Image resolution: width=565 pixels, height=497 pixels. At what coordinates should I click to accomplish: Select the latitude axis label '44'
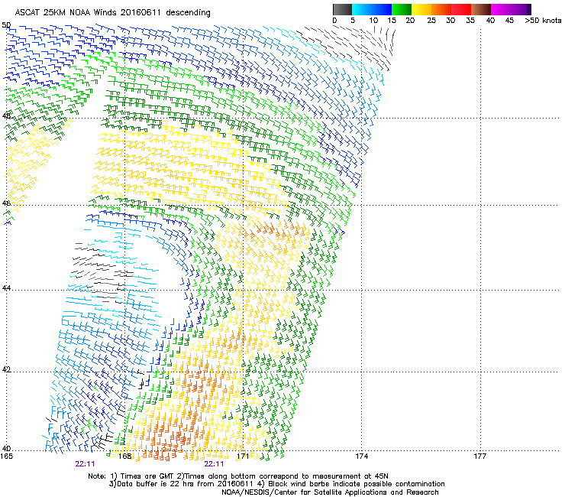6,288
